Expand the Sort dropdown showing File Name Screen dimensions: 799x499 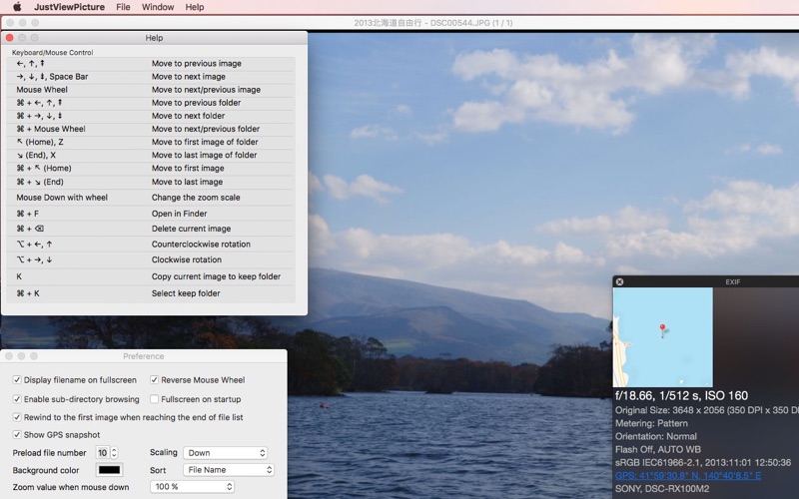pos(228,470)
